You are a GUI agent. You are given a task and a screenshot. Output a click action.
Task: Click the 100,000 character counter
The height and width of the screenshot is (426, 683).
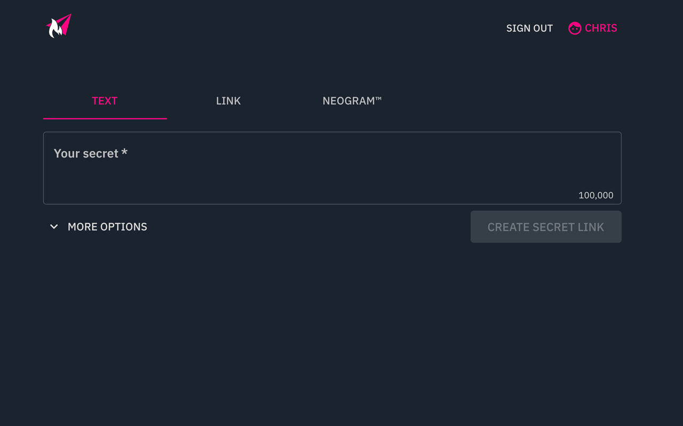pos(595,195)
